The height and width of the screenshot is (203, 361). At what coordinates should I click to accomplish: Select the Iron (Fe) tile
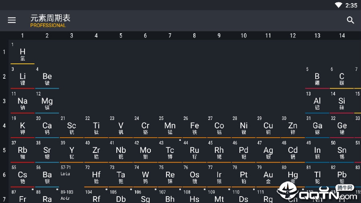[x=194, y=127]
